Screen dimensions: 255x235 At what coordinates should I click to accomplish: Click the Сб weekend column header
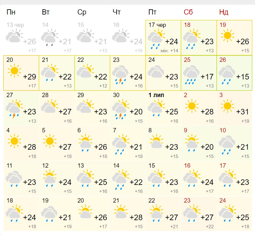[x=188, y=12]
